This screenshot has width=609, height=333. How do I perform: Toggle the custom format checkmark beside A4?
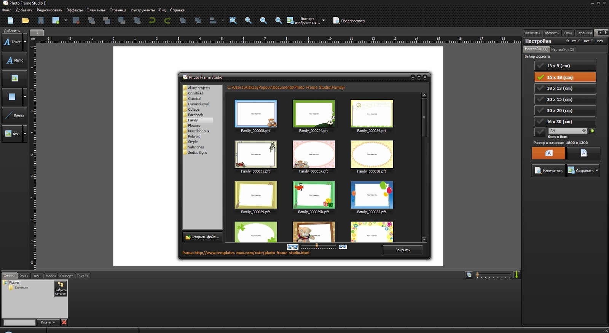click(x=540, y=131)
